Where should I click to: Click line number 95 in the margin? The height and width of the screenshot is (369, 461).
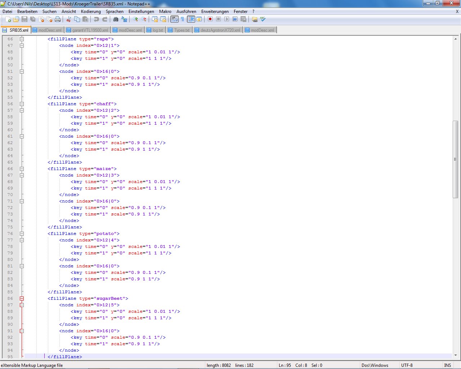(x=10, y=357)
